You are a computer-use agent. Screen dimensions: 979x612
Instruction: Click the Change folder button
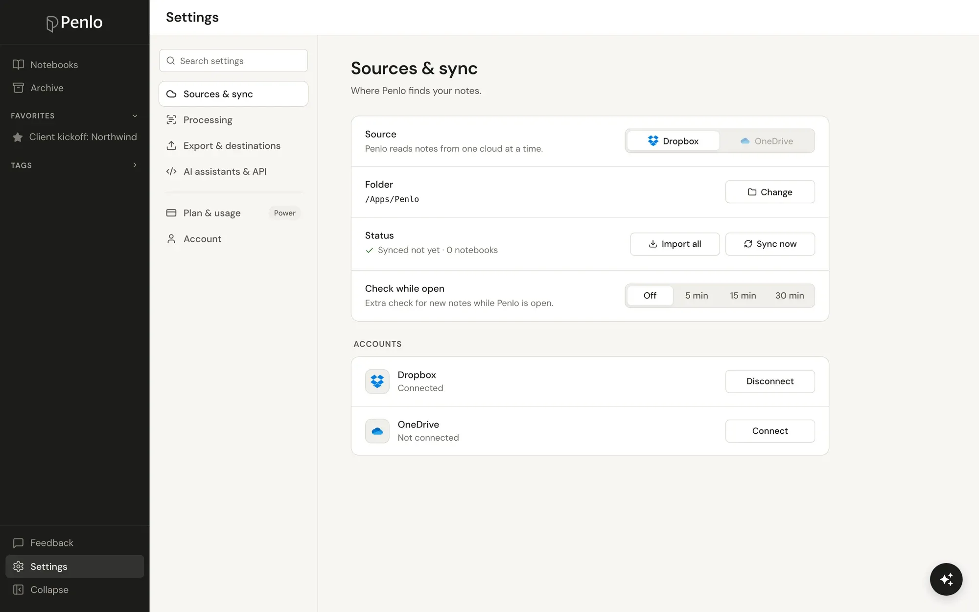[x=770, y=192]
